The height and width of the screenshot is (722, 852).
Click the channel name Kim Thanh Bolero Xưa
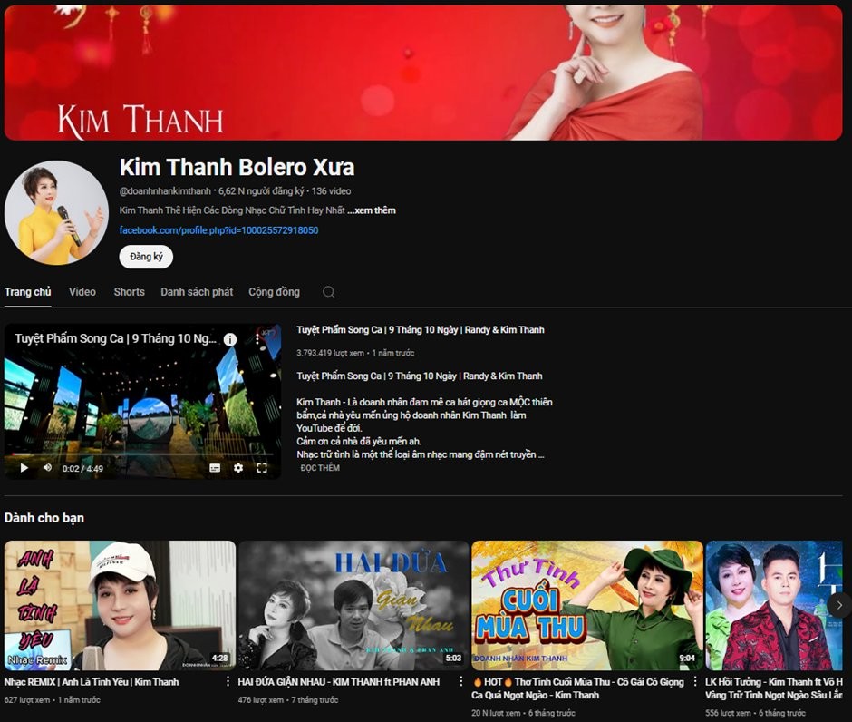coord(237,167)
